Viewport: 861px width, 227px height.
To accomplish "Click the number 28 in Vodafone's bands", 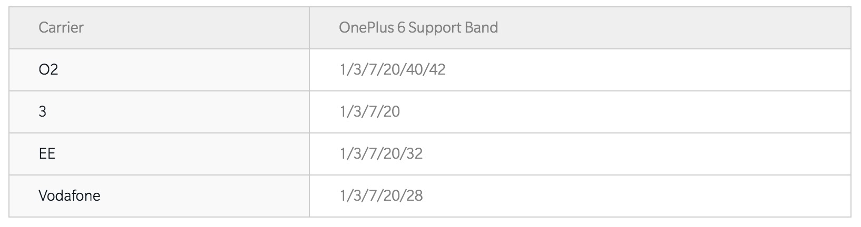I will 414,195.
